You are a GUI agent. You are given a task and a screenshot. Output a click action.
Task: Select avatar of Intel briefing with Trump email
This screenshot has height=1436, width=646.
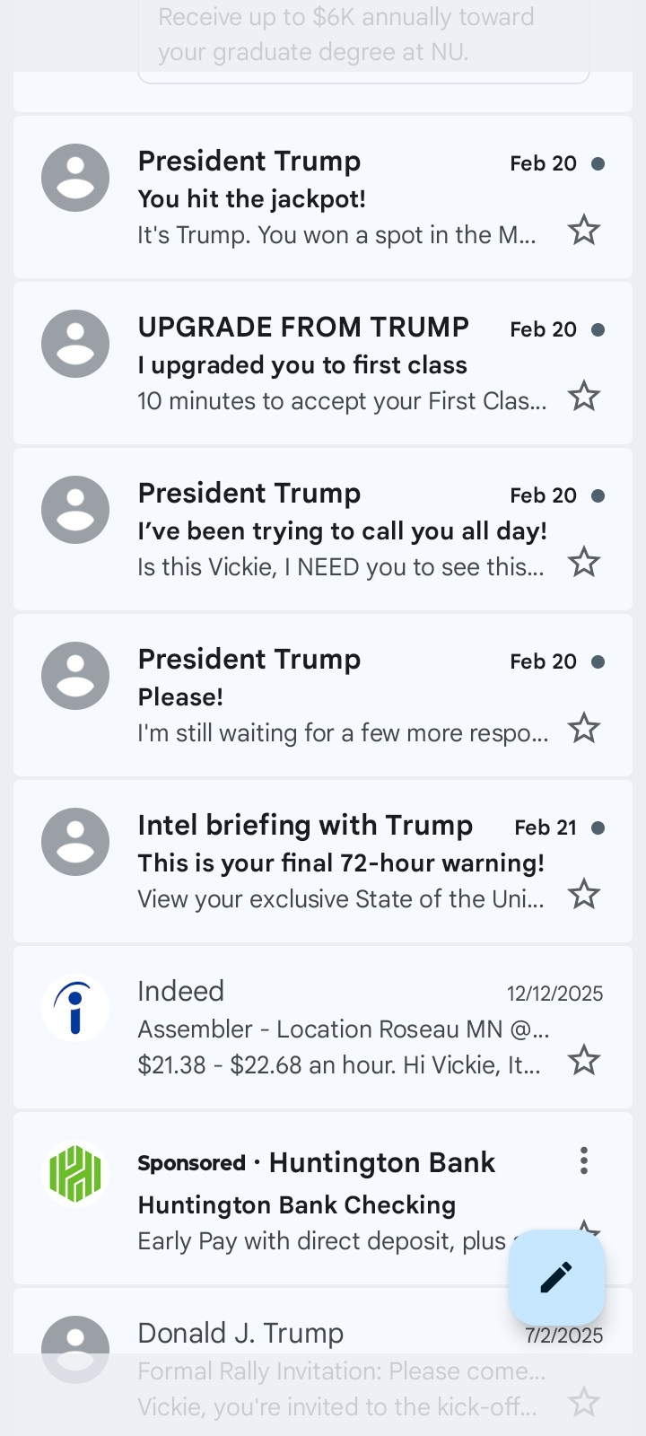75,842
